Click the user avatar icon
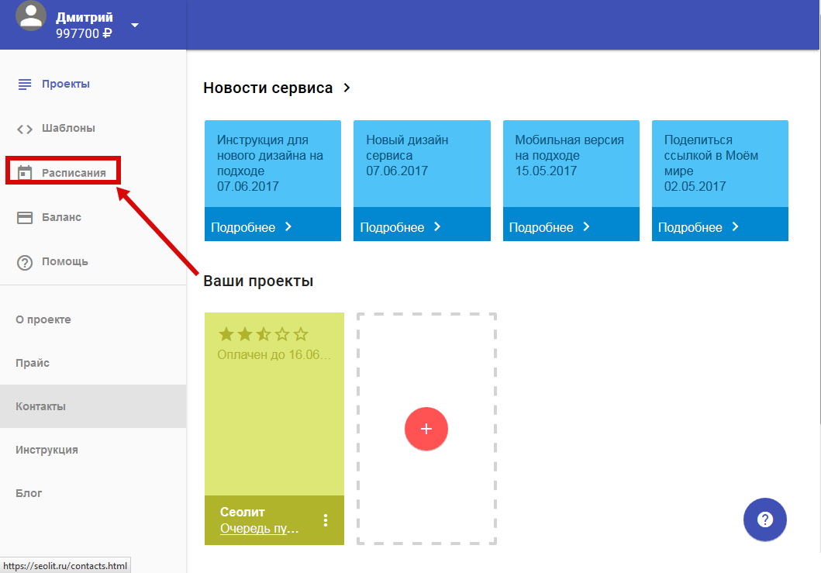The image size is (821, 573). (31, 17)
